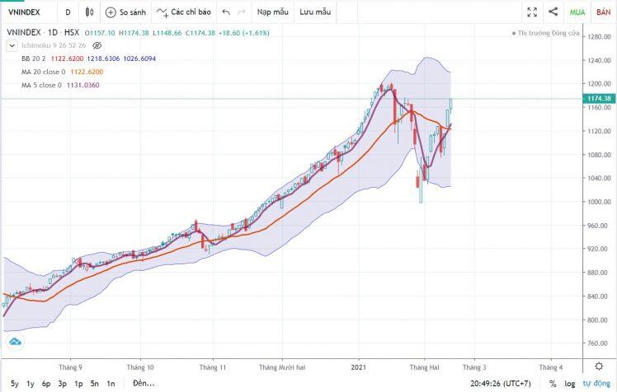Click Lưu mẫu to save template
Viewport: 617px width, 392px height.
coord(315,12)
